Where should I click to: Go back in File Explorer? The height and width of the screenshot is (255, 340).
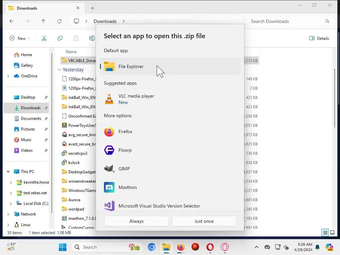coord(12,21)
